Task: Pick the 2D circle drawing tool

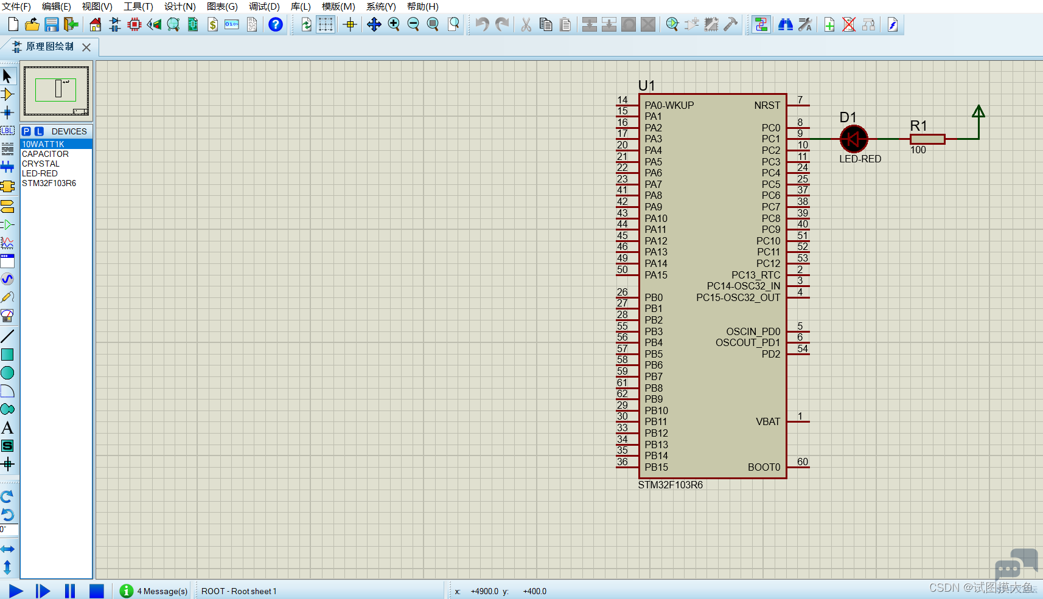Action: pos(7,373)
